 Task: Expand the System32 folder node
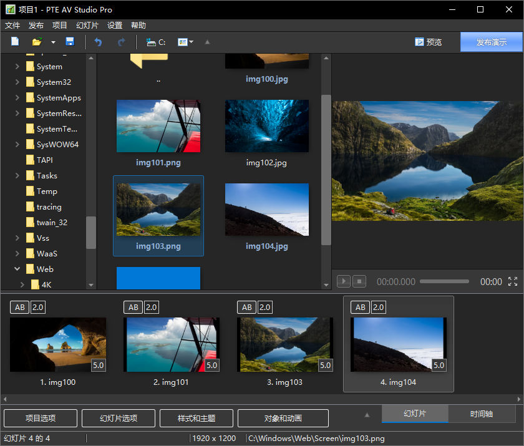tap(17, 82)
